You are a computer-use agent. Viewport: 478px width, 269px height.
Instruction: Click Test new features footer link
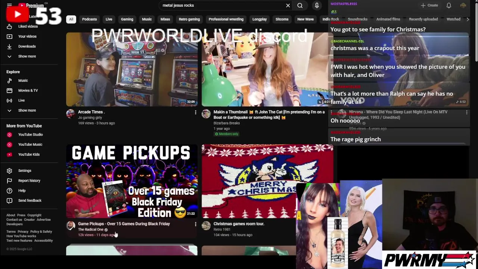coord(19,241)
